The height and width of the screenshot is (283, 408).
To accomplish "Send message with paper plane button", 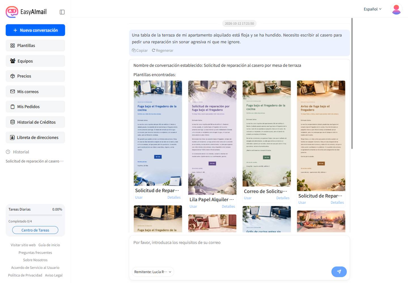I will click(x=339, y=272).
